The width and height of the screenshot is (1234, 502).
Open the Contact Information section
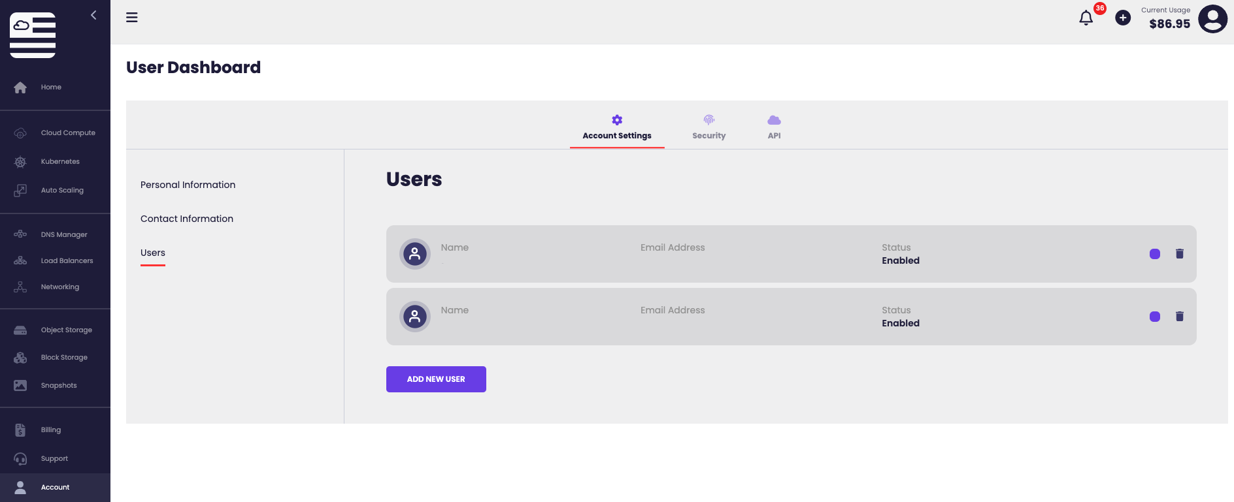click(x=187, y=219)
